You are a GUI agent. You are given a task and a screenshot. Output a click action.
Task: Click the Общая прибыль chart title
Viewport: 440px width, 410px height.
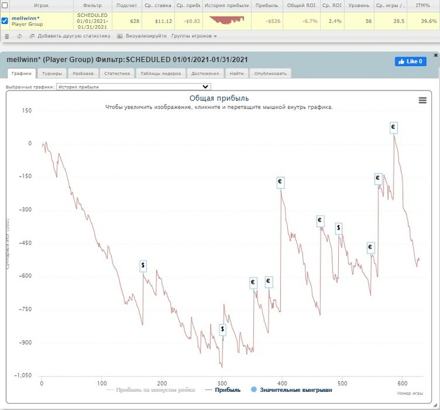[219, 98]
